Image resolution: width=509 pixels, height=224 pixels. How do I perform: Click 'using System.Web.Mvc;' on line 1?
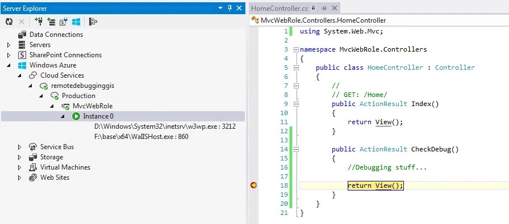pos(341,31)
